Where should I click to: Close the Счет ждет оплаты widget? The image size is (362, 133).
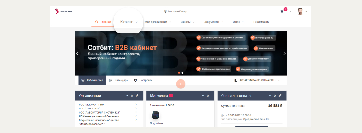tap(275, 95)
